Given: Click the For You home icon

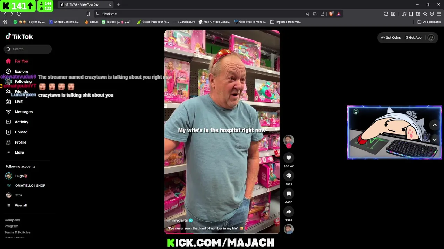Looking at the screenshot, I should tap(8, 61).
